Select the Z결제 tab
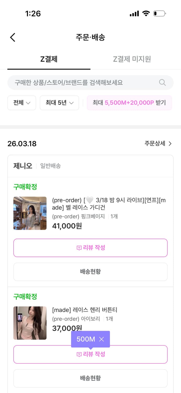The height and width of the screenshot is (393, 181). tap(49, 59)
